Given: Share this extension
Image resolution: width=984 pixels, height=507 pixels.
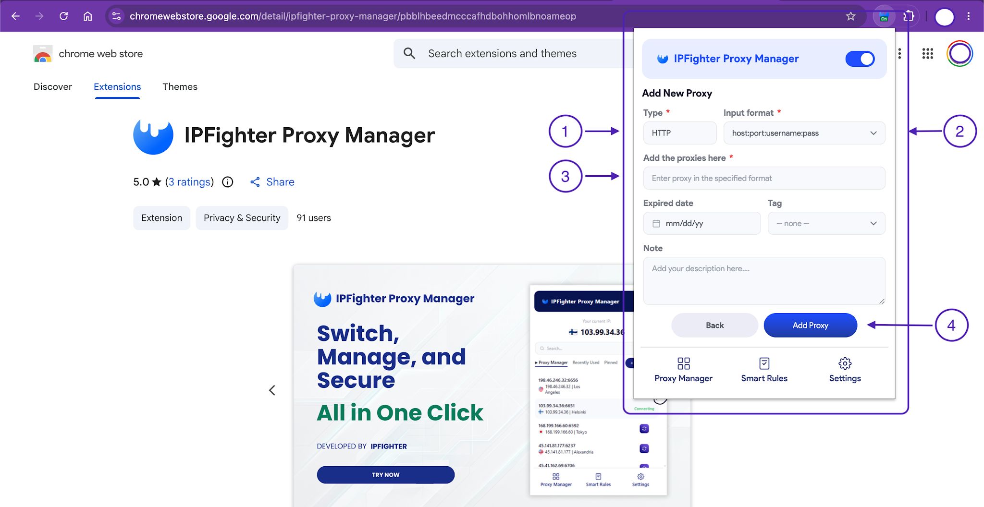Looking at the screenshot, I should click(x=272, y=182).
